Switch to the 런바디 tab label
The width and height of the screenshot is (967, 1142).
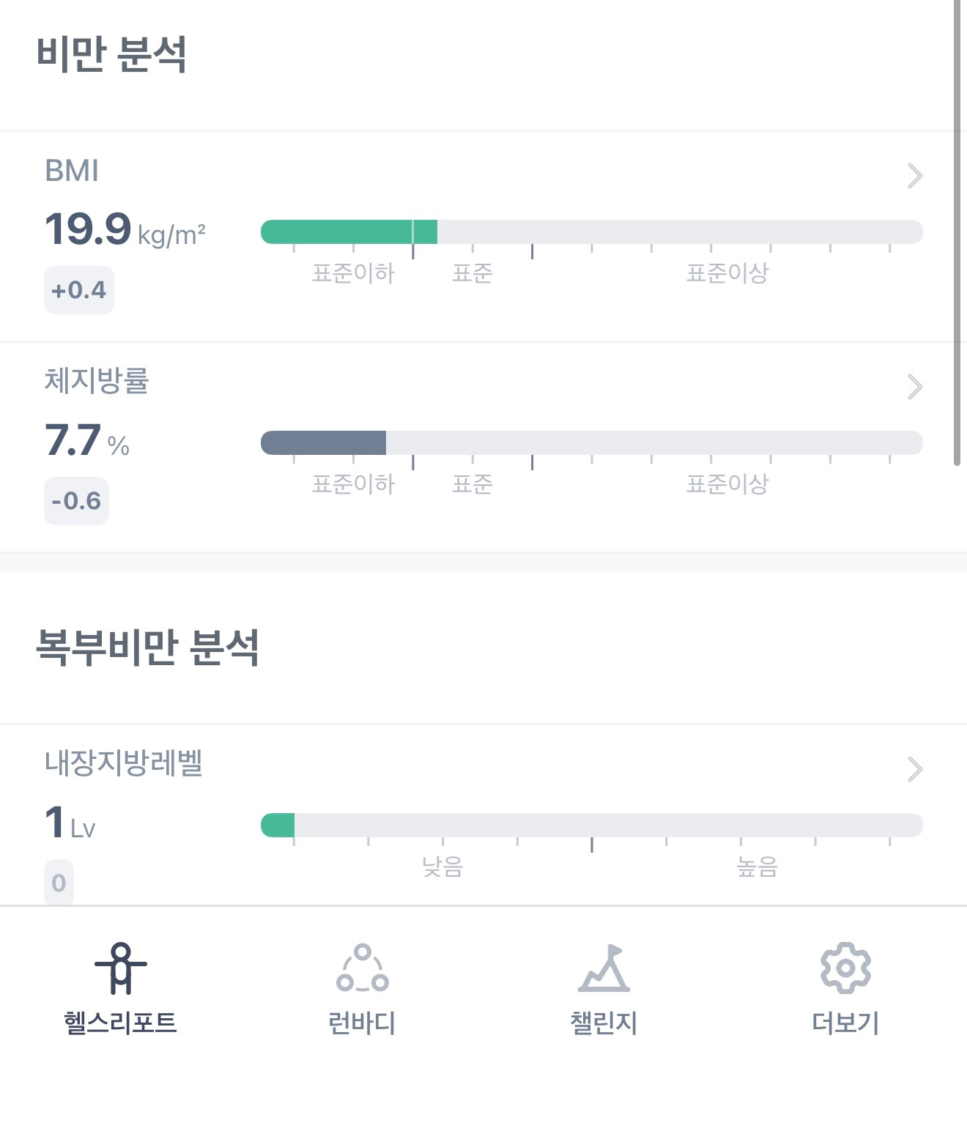[x=363, y=1023]
